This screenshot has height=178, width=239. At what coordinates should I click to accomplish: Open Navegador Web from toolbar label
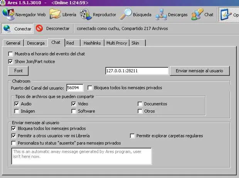[30, 15]
